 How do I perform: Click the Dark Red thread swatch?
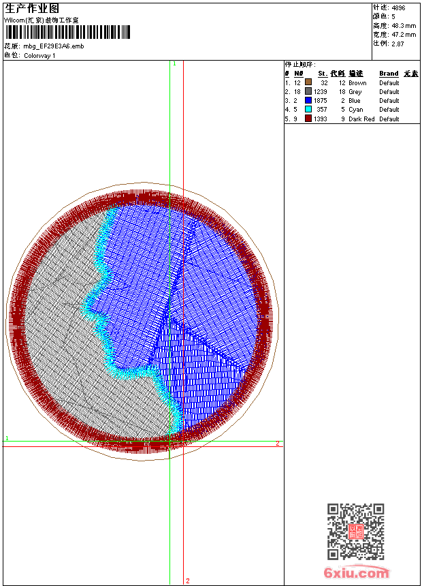(308, 119)
